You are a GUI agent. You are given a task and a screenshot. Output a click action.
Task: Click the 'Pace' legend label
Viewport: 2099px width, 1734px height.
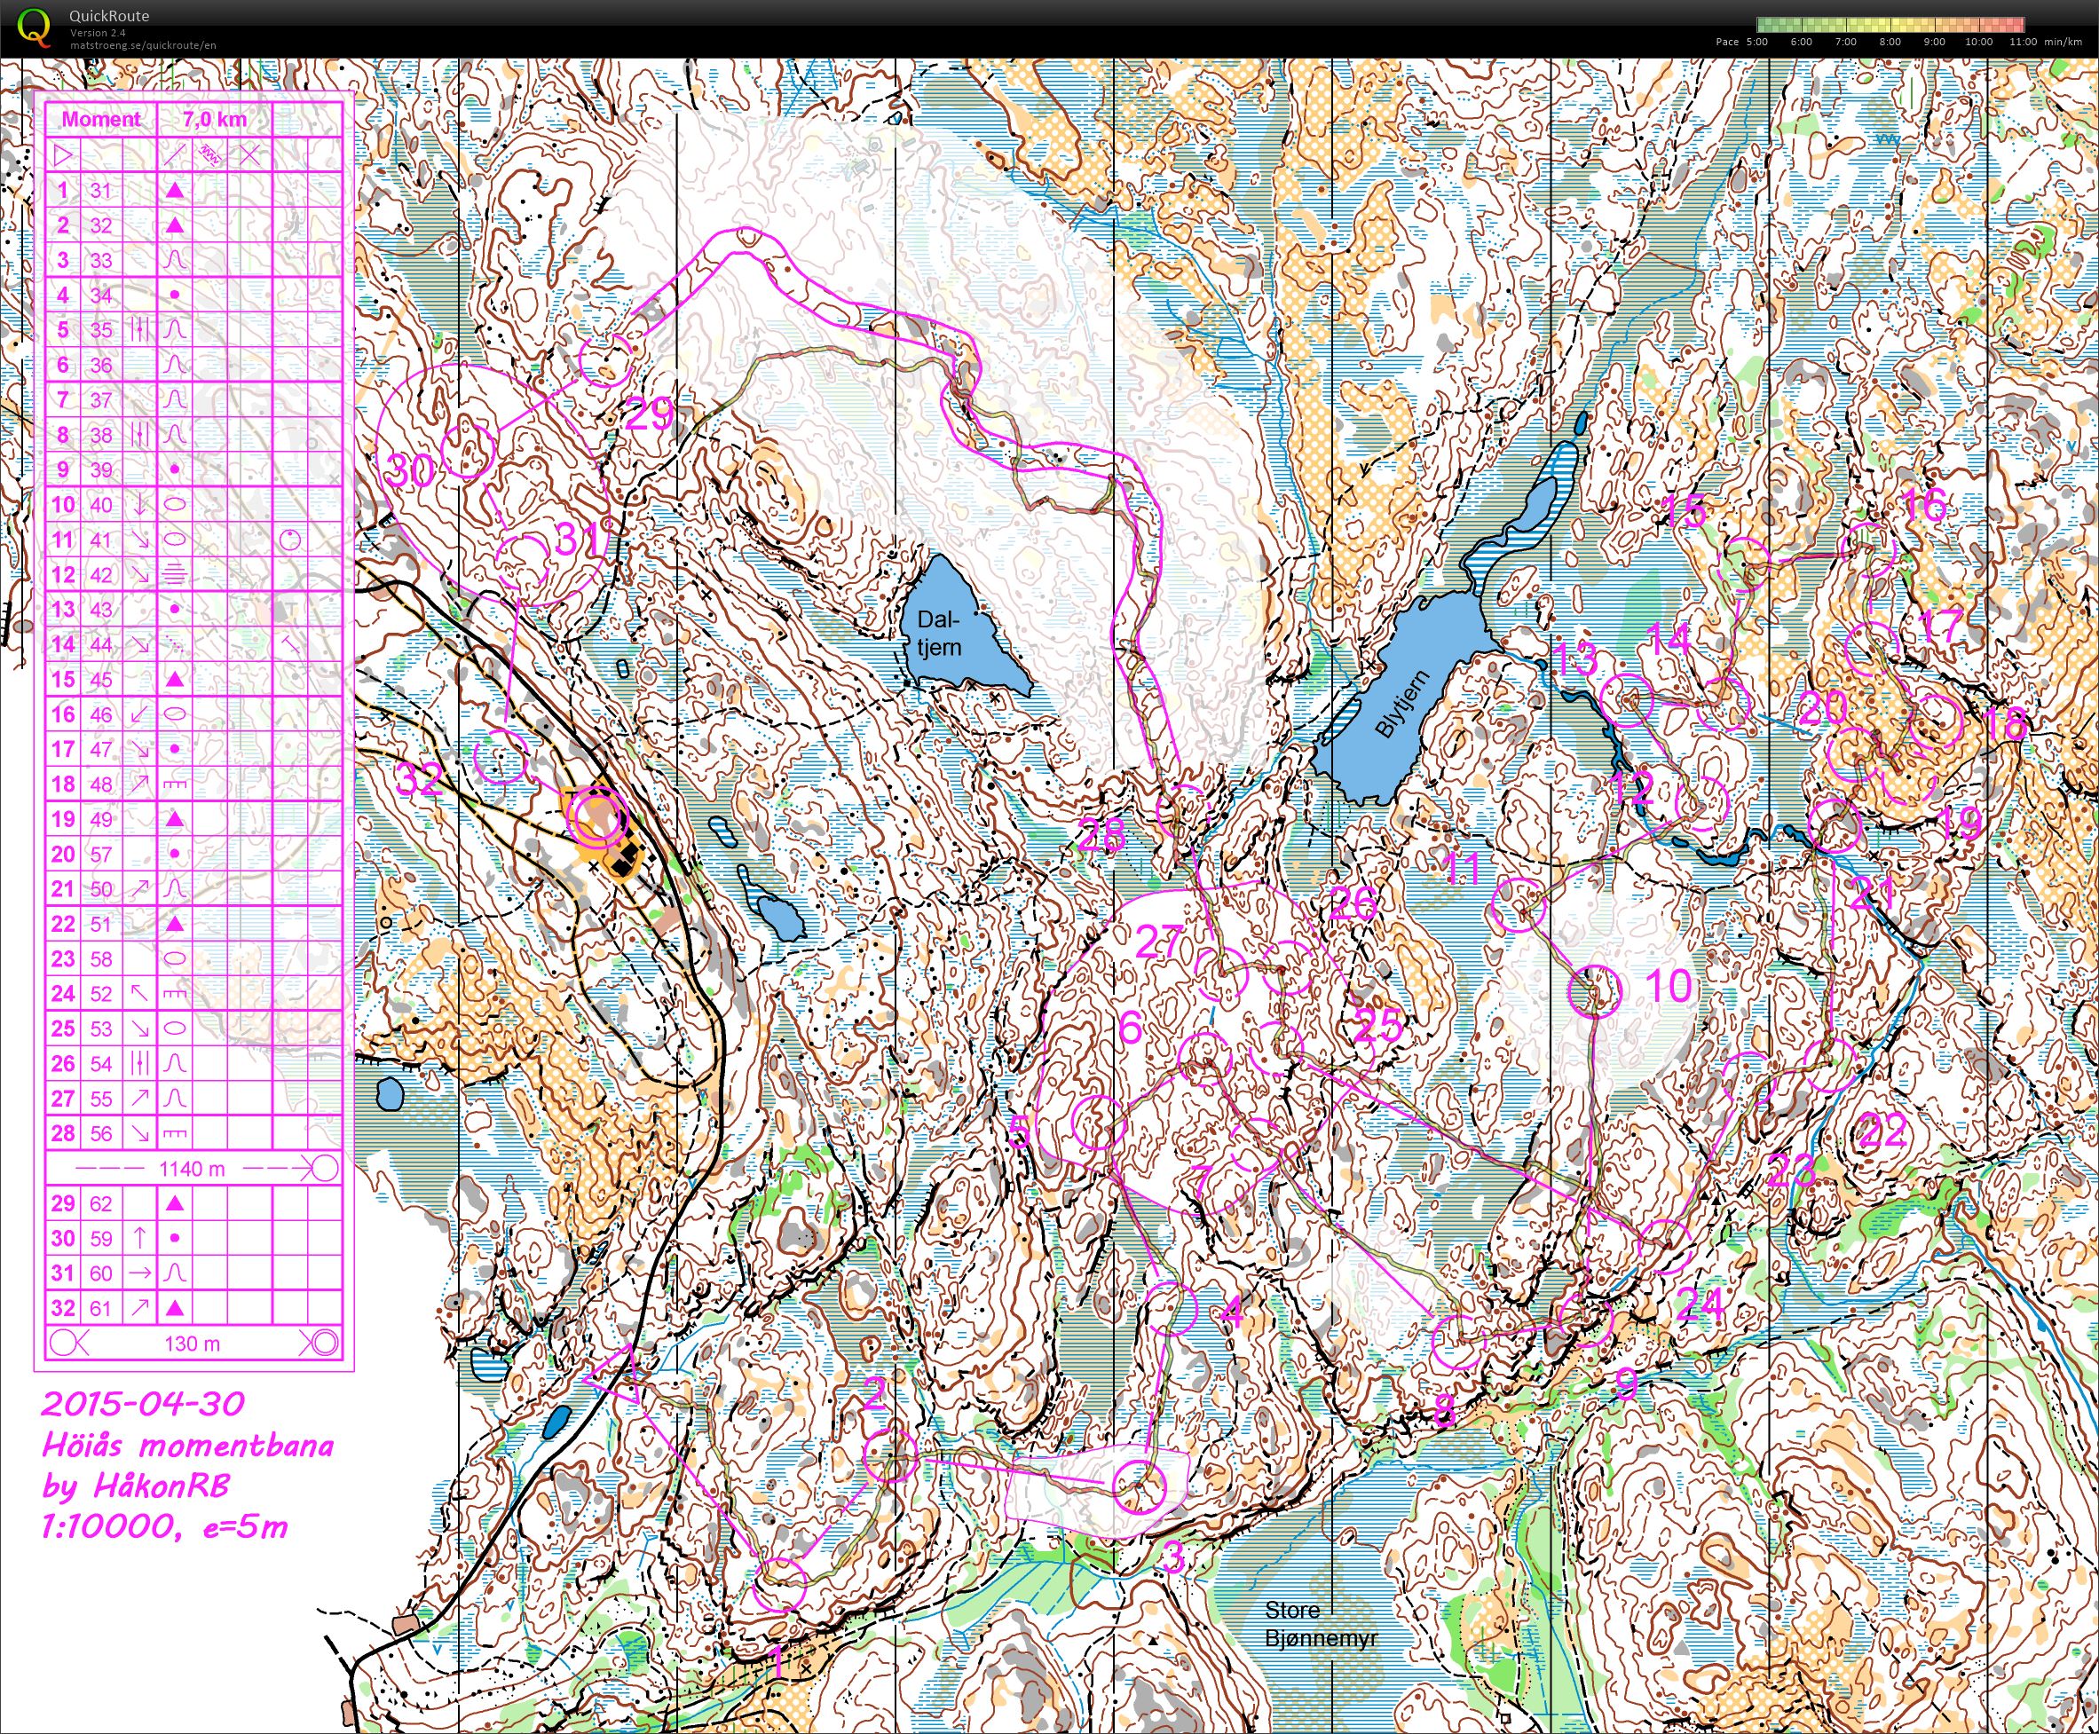(x=1727, y=42)
